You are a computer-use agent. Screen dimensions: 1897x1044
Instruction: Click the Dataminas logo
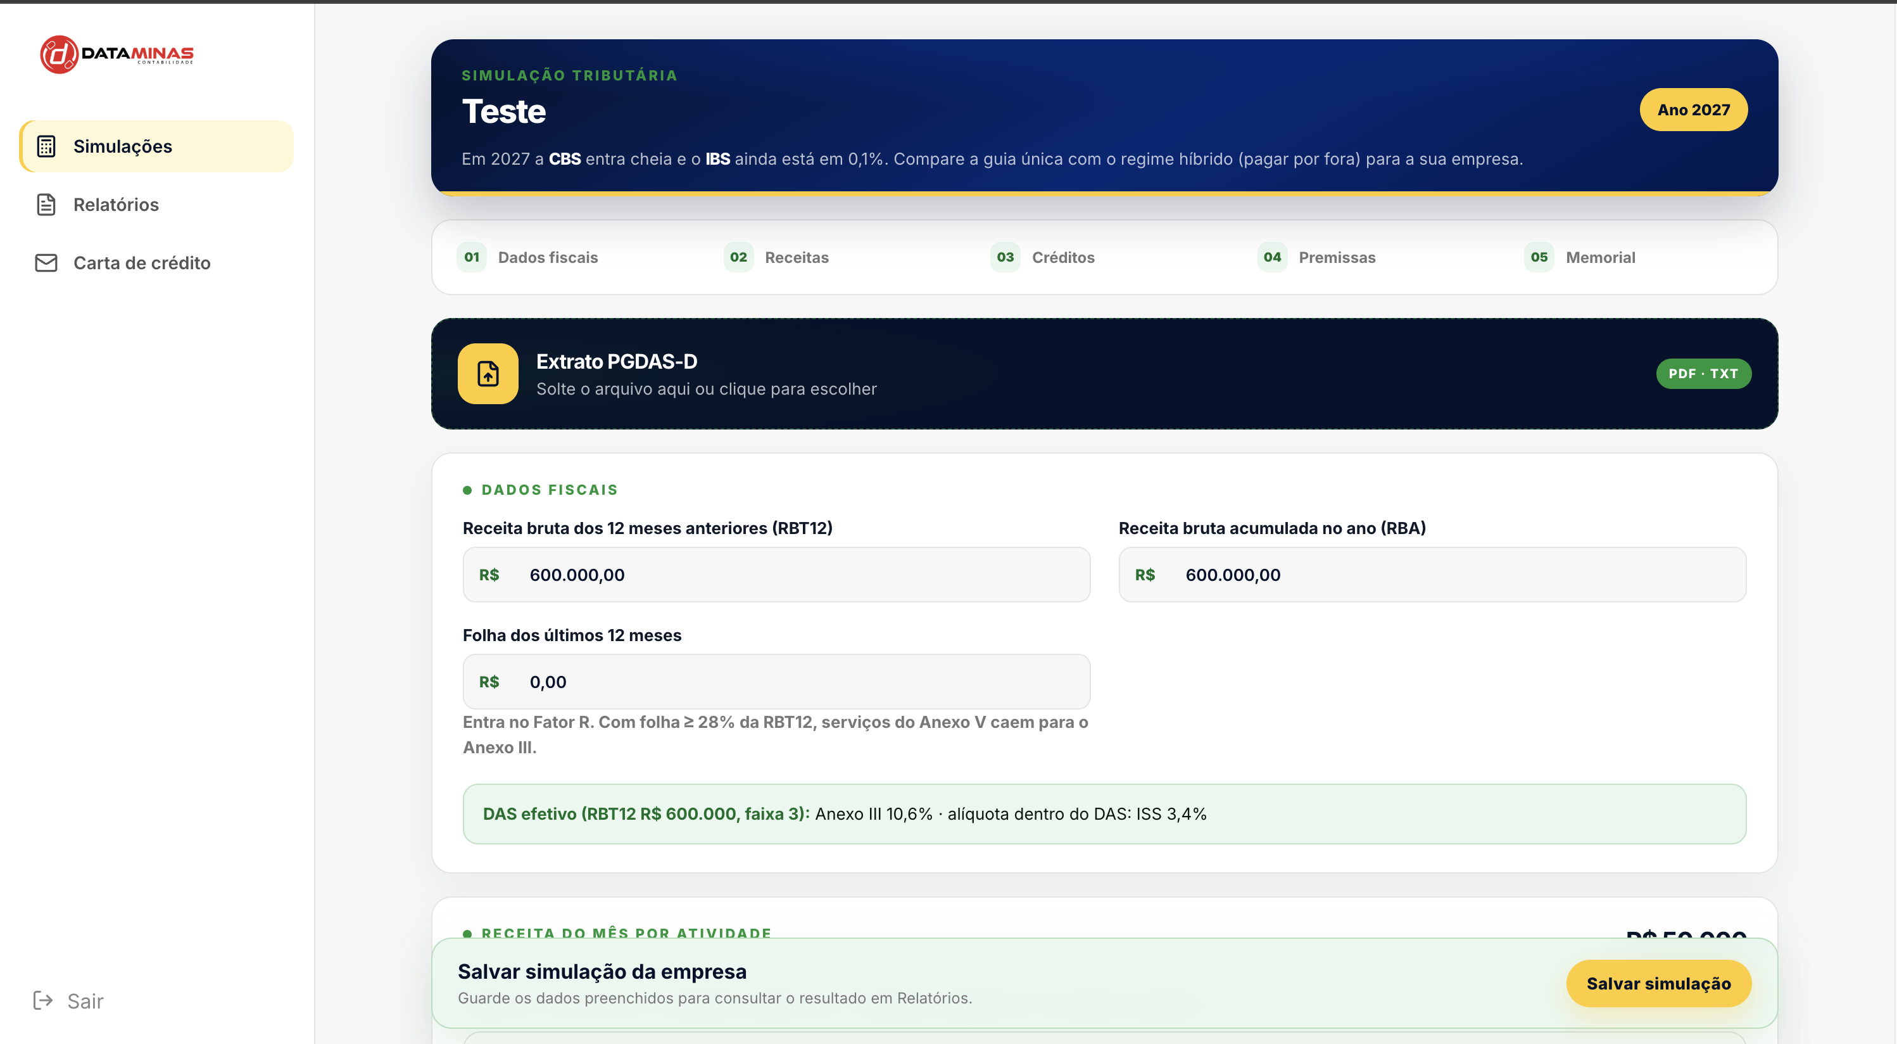tap(117, 54)
